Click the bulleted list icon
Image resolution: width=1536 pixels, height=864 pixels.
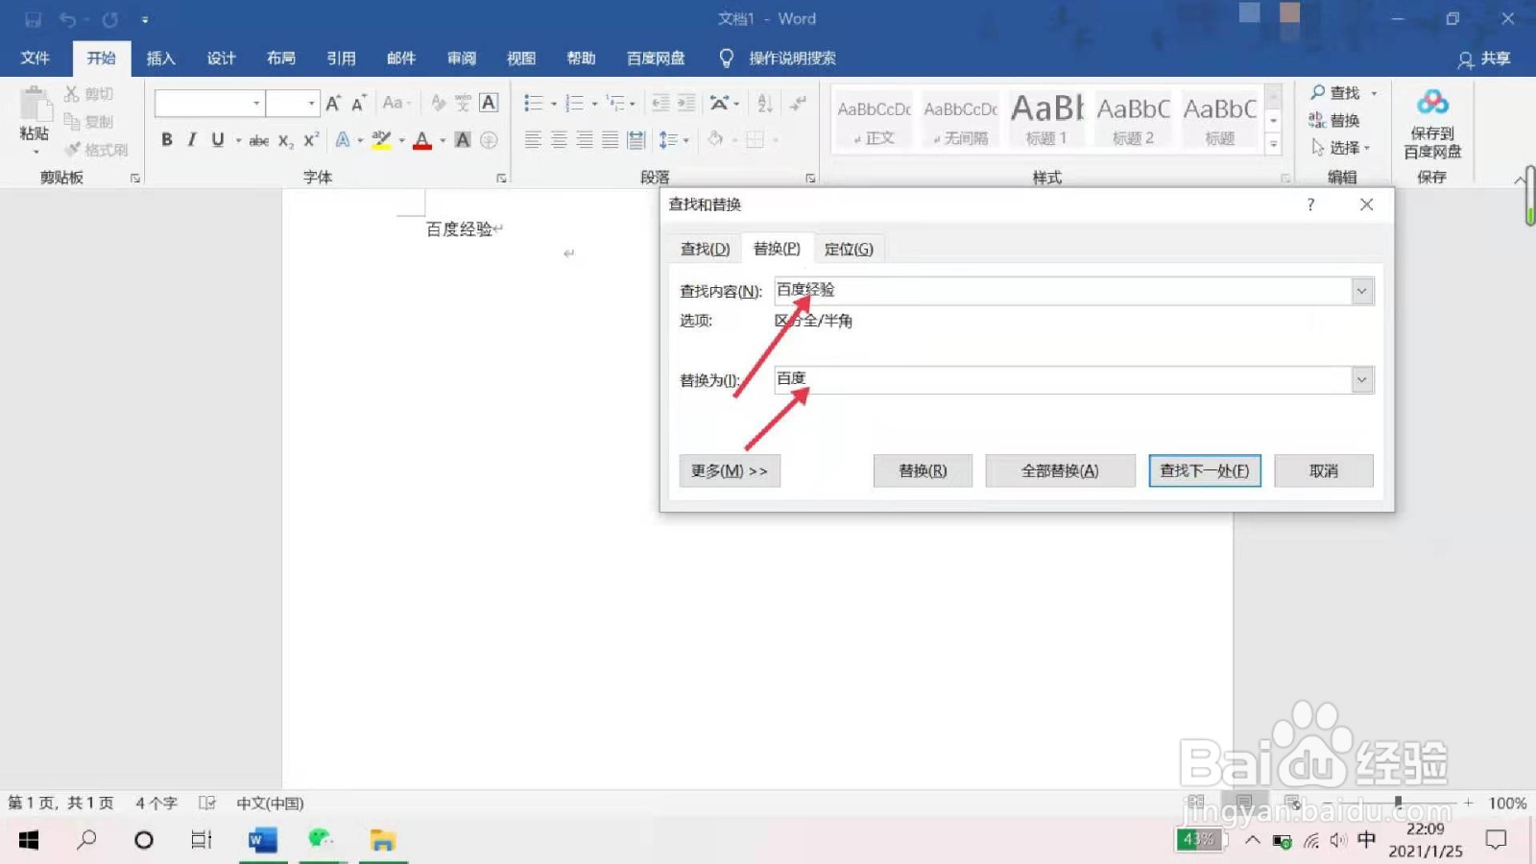(x=534, y=103)
